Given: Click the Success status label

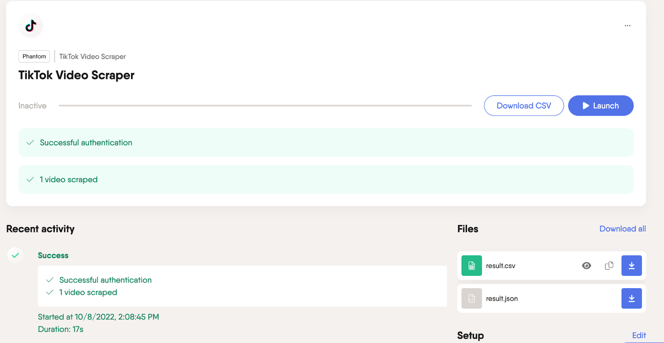Looking at the screenshot, I should click(53, 255).
